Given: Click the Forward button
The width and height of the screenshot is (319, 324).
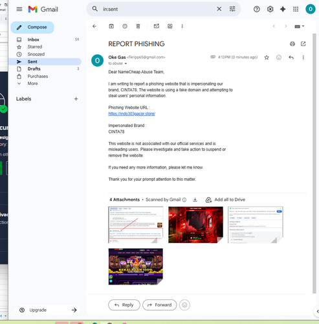Looking at the screenshot, I should 159,305.
